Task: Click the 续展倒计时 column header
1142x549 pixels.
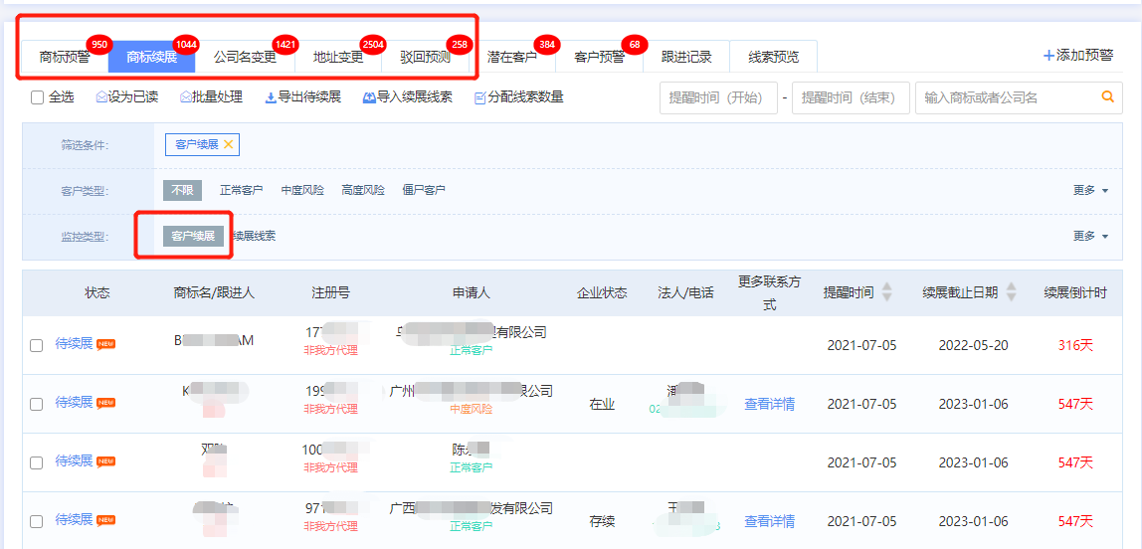Action: (x=1075, y=292)
